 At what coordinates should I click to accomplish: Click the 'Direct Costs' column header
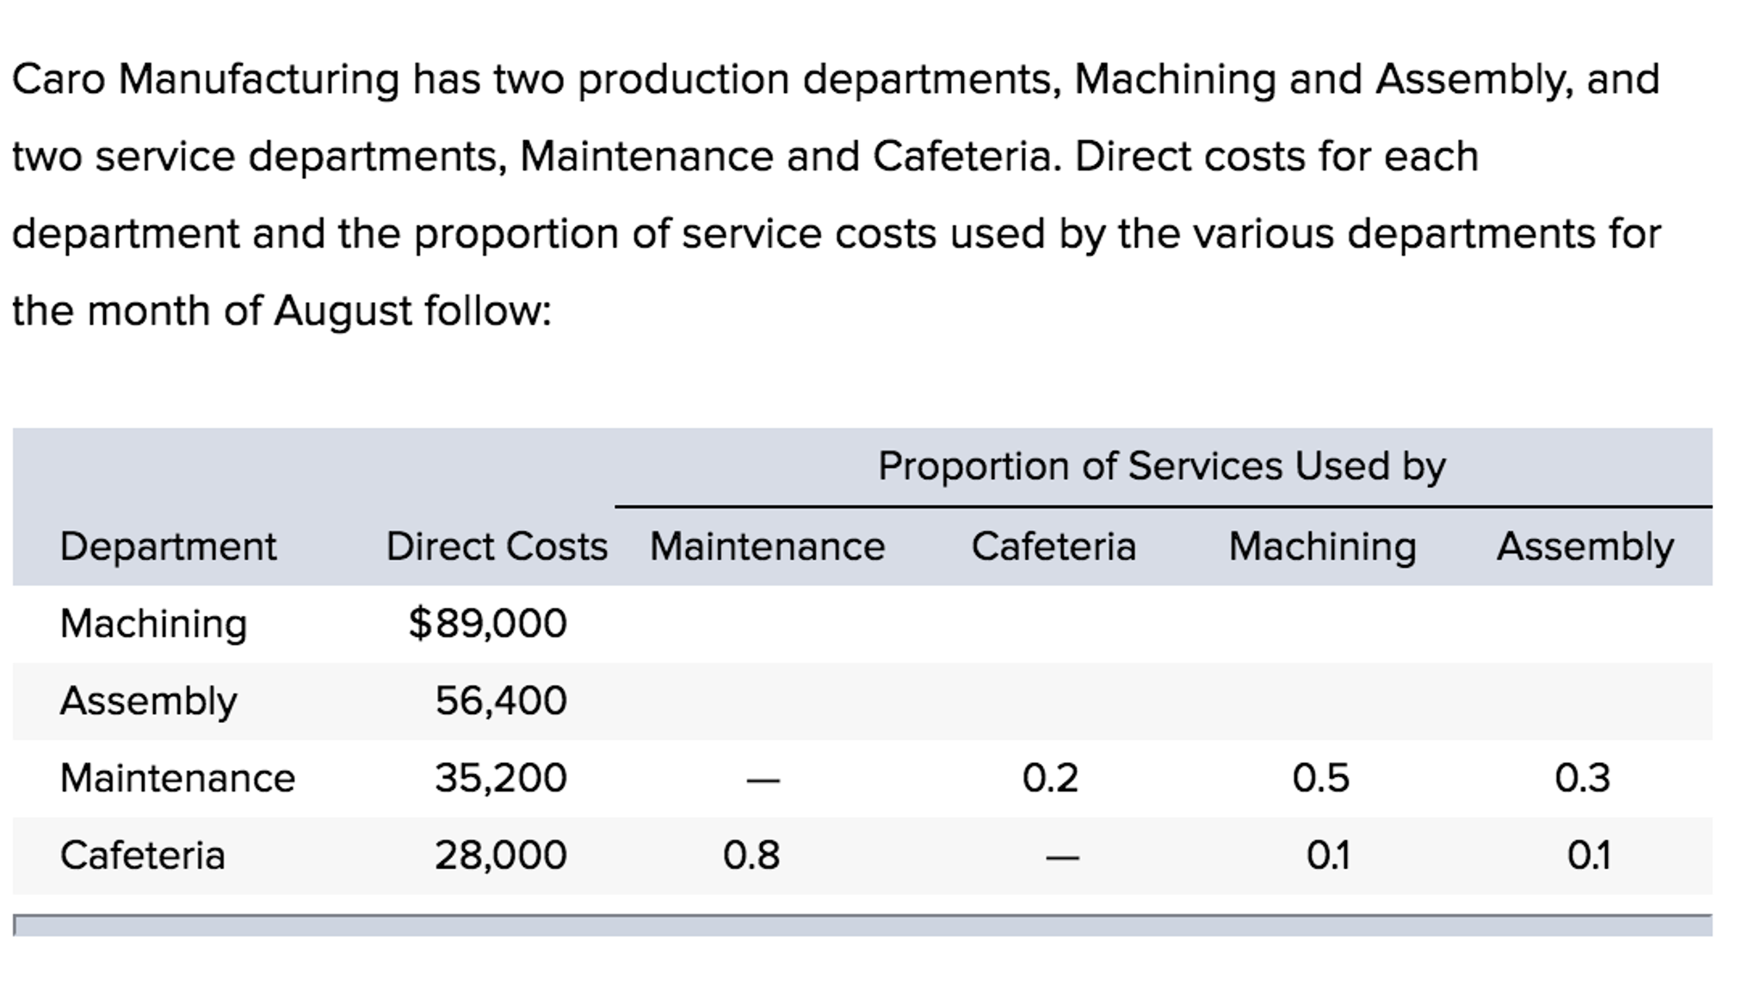(x=497, y=546)
